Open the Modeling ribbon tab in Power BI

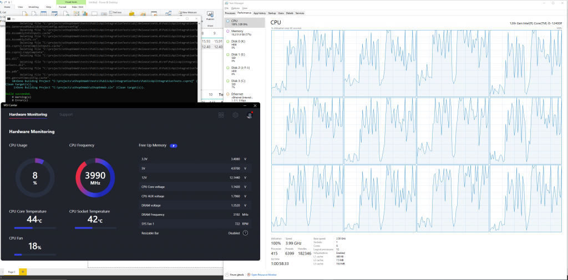[x=33, y=7]
